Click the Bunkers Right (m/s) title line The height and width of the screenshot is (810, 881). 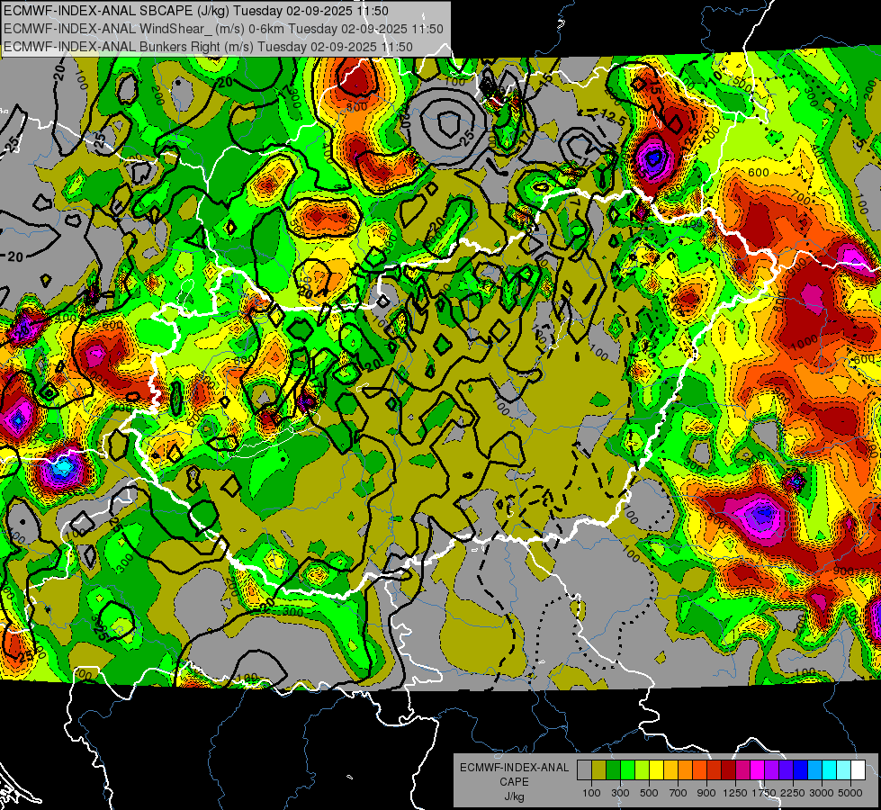pyautogui.click(x=208, y=47)
